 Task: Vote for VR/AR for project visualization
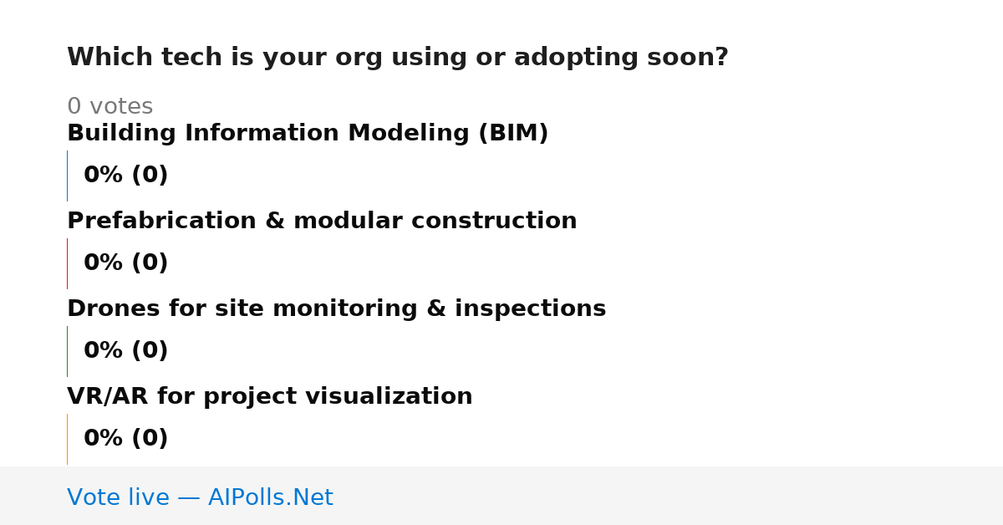(269, 397)
